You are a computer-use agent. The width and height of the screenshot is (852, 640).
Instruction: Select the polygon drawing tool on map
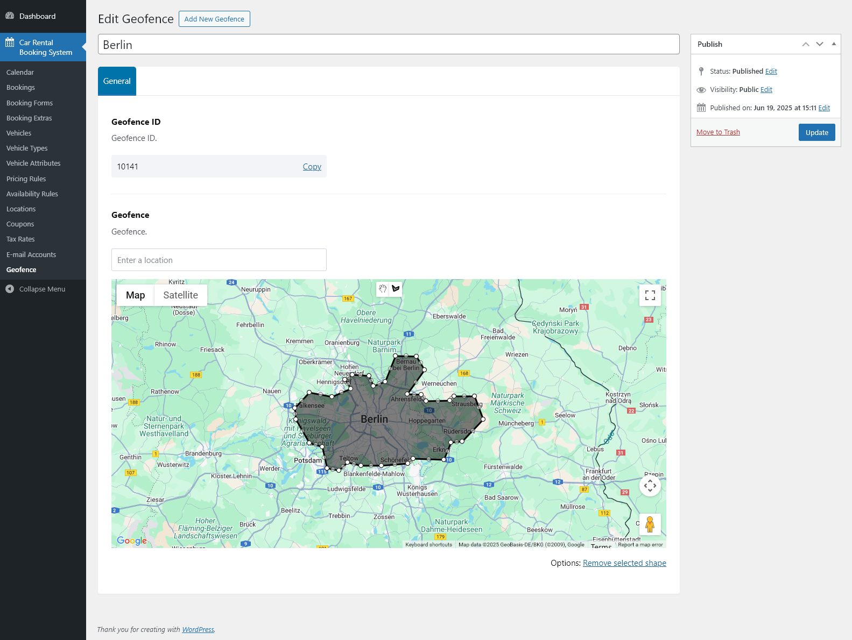click(x=396, y=289)
